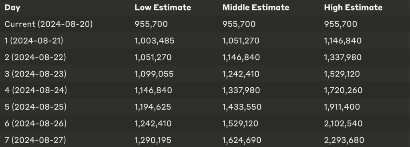Select the 3 (2024-08-23) day cell
The height and width of the screenshot is (147, 410).
35,74
